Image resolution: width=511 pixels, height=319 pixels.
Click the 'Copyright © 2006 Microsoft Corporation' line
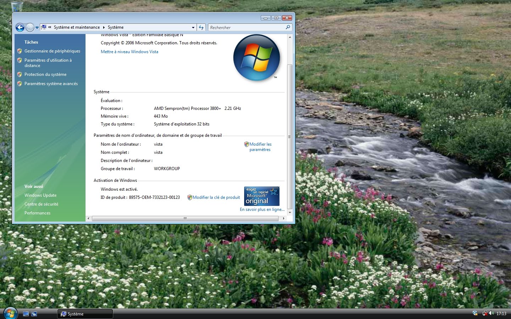[159, 43]
